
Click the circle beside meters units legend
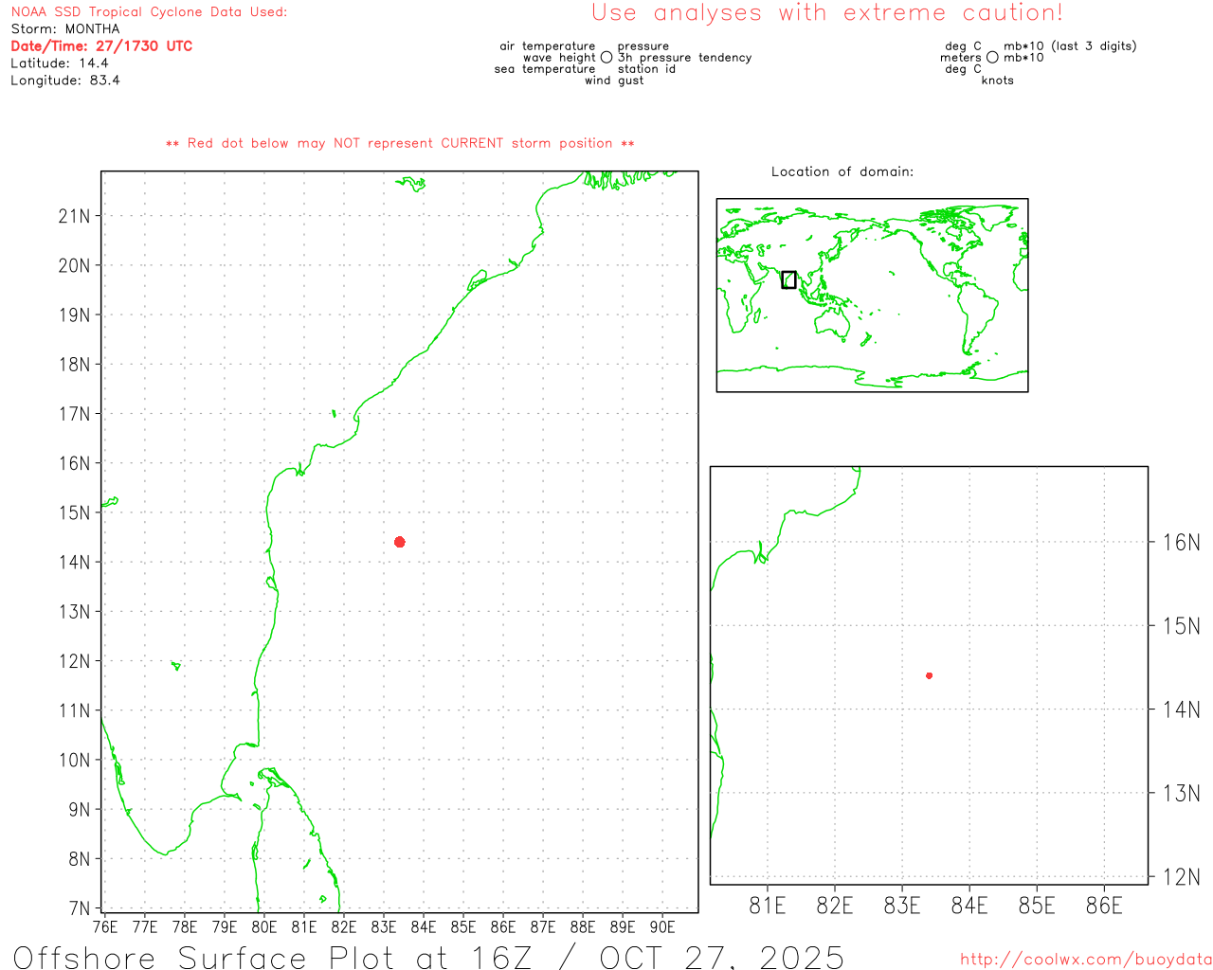click(x=992, y=58)
